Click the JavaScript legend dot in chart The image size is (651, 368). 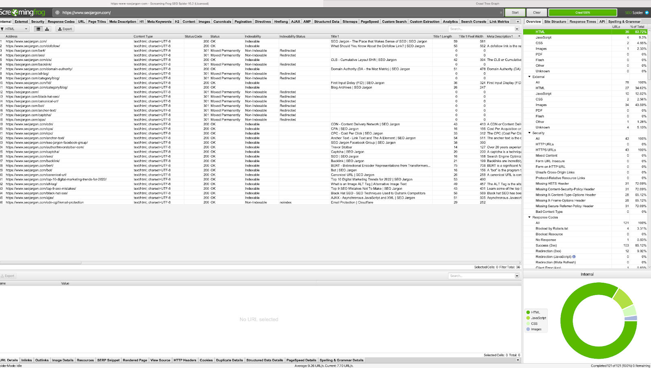click(x=528, y=318)
